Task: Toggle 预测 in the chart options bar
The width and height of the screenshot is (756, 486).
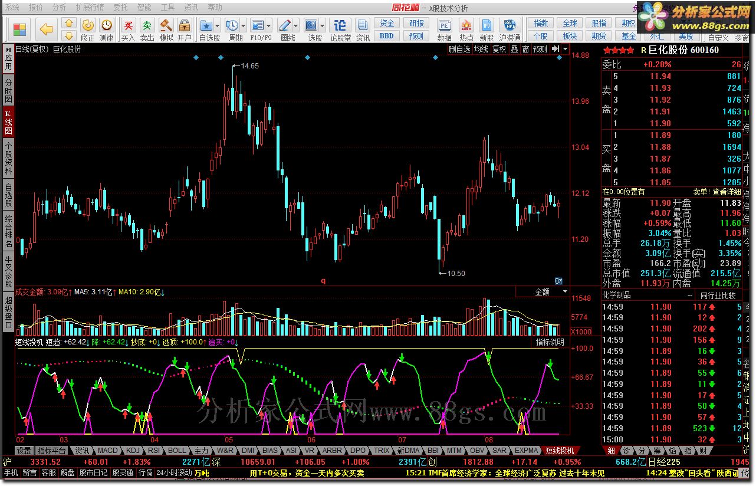Action: tap(540, 50)
